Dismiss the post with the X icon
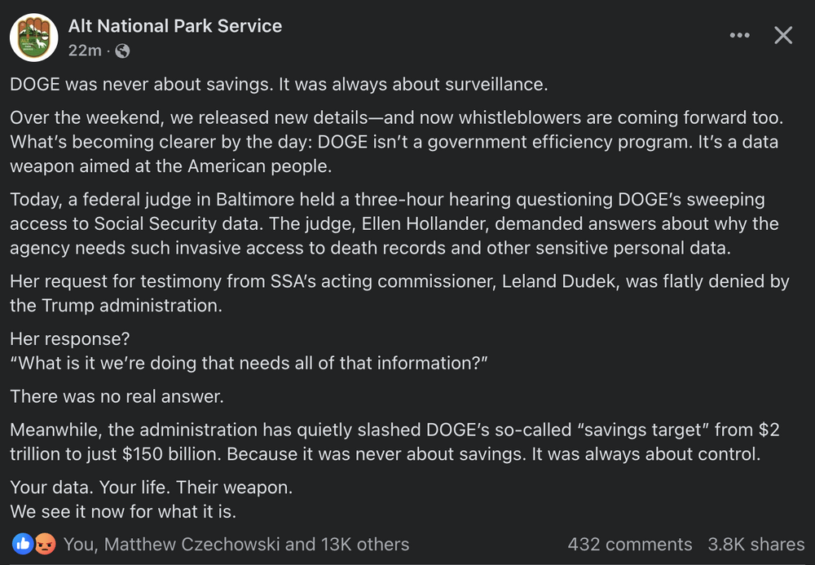Screen dimensions: 815x565 [782, 35]
